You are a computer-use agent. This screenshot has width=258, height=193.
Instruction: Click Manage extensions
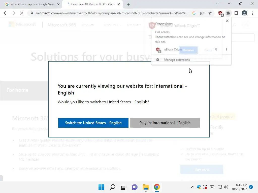coord(177,60)
